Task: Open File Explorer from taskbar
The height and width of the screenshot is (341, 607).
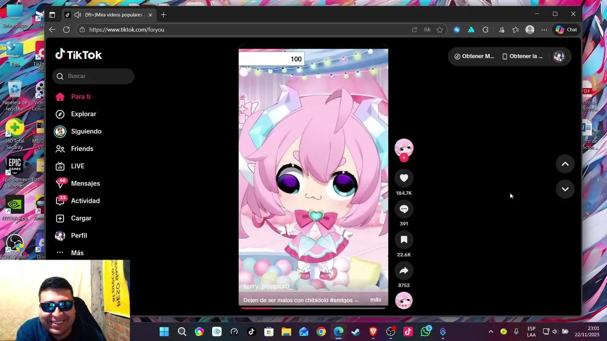Action: pos(286,332)
